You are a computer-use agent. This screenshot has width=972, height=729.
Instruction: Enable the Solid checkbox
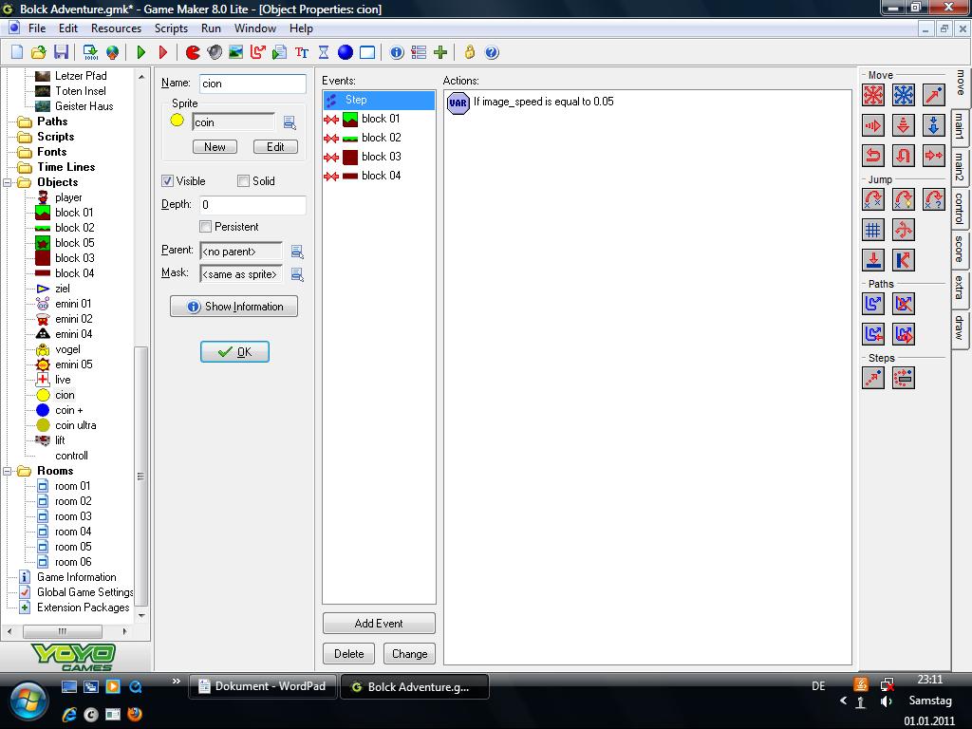click(244, 181)
